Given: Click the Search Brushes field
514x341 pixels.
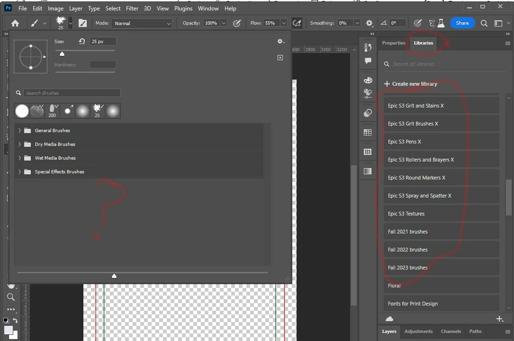Looking at the screenshot, I should coord(72,93).
